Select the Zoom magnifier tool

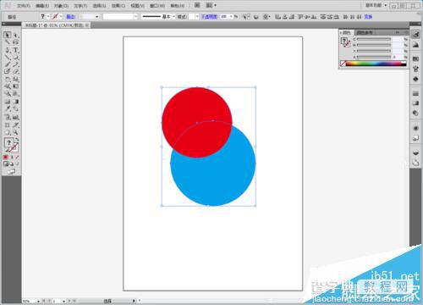pos(16,132)
